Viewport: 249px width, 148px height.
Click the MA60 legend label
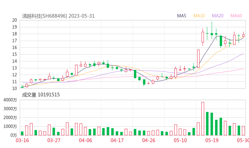(x=236, y=16)
